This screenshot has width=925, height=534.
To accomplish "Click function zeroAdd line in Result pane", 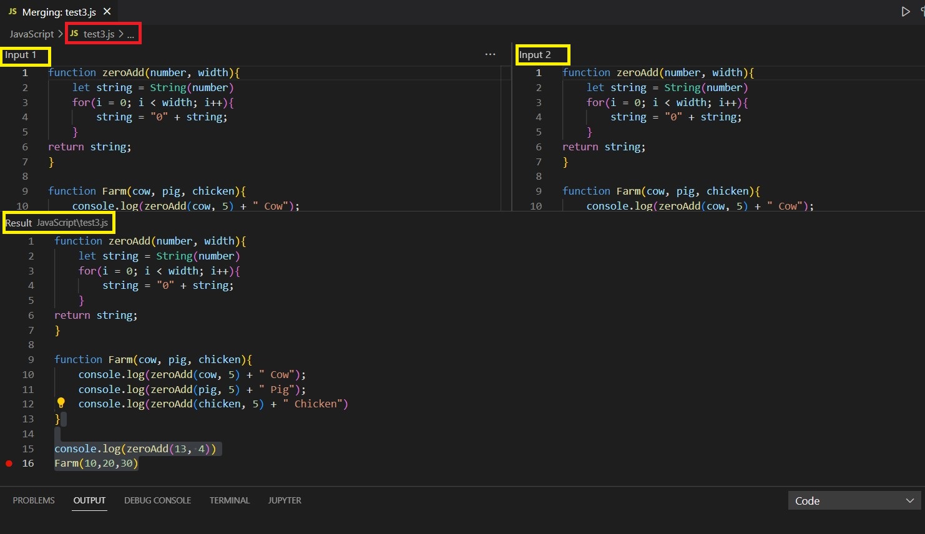I will (x=150, y=241).
